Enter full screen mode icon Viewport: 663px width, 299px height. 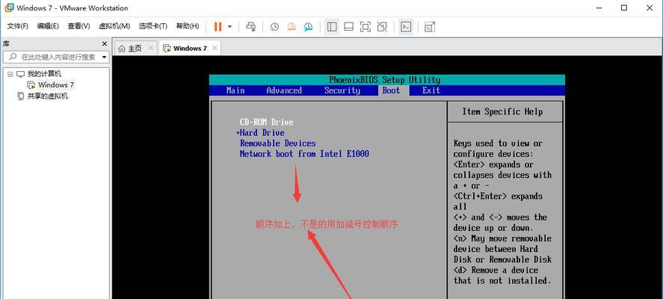(x=366, y=27)
